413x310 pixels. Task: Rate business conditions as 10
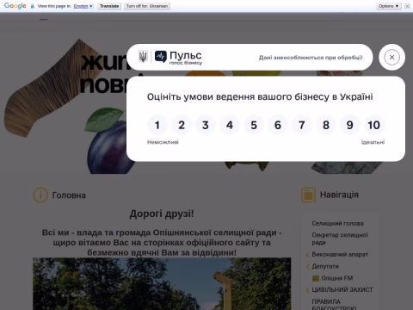(374, 125)
